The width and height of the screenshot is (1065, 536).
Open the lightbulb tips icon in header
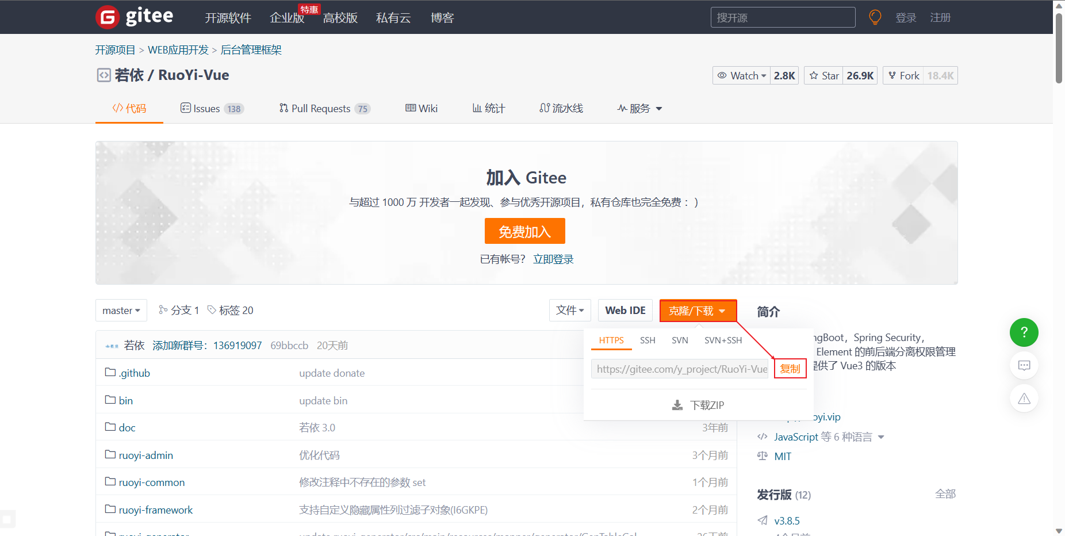click(875, 17)
